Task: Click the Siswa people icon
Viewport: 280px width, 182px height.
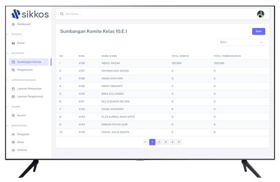Action: click(x=13, y=43)
